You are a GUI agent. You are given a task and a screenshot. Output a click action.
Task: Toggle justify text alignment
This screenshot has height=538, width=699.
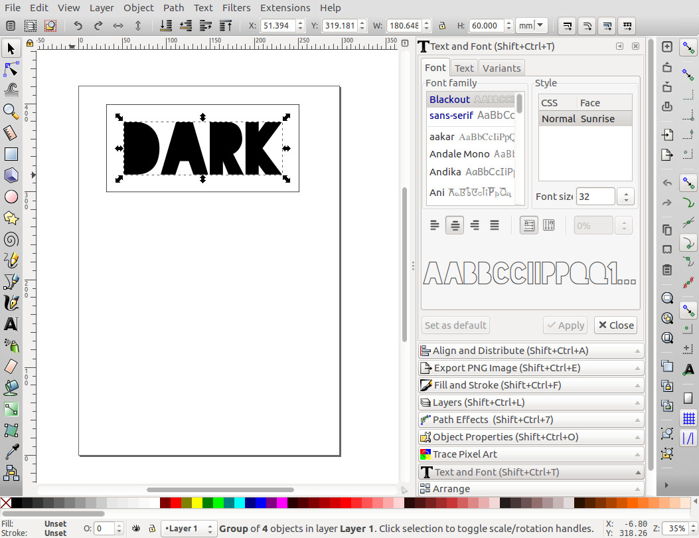[x=495, y=225]
